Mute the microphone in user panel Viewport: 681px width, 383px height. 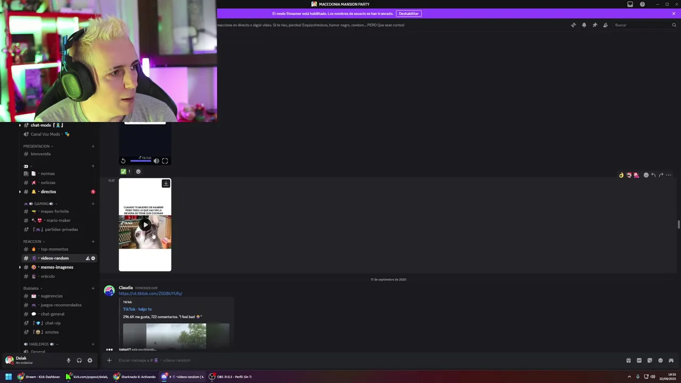[x=68, y=360]
